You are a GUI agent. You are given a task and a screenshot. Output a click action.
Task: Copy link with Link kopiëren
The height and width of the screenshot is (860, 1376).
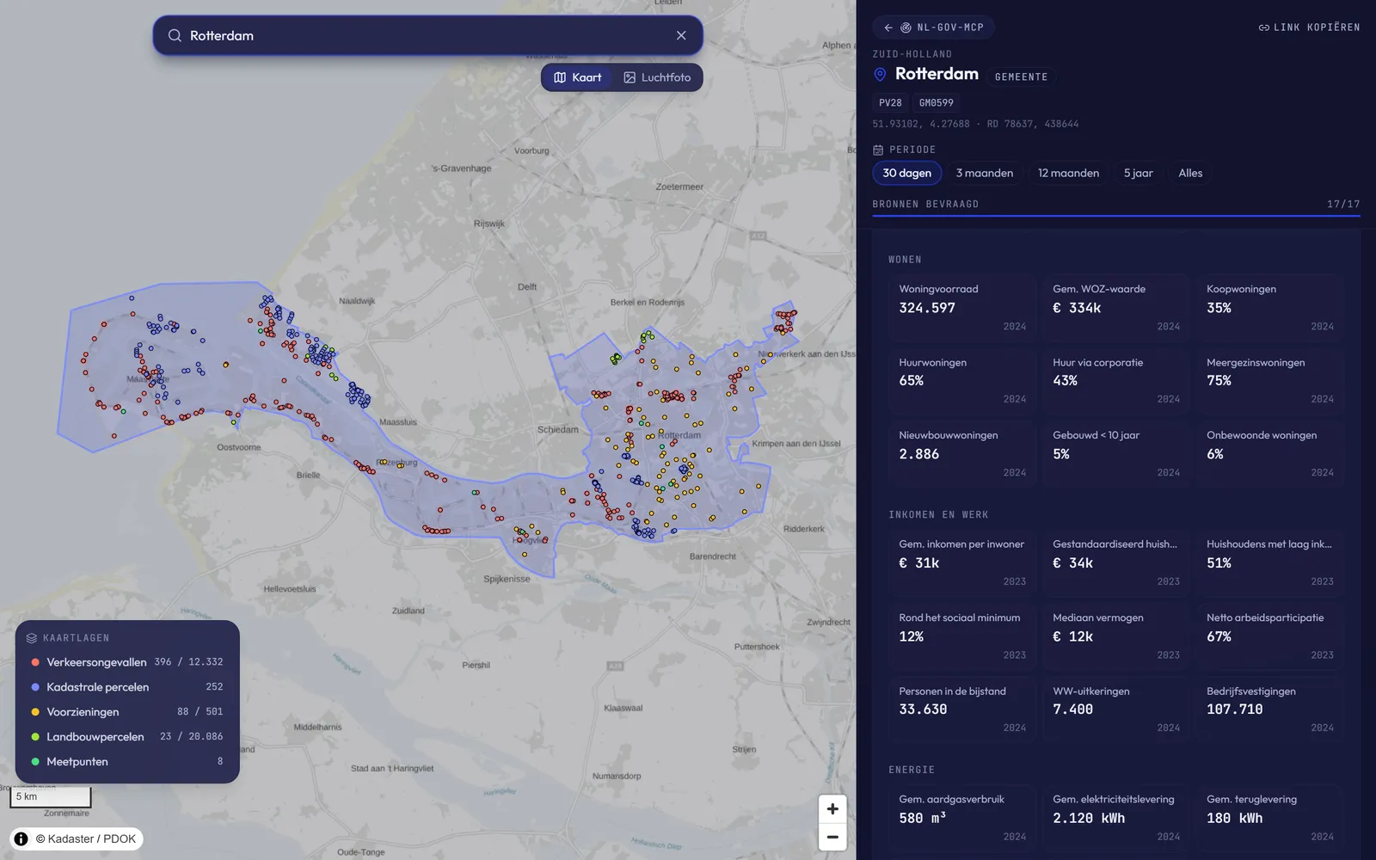click(x=1309, y=28)
